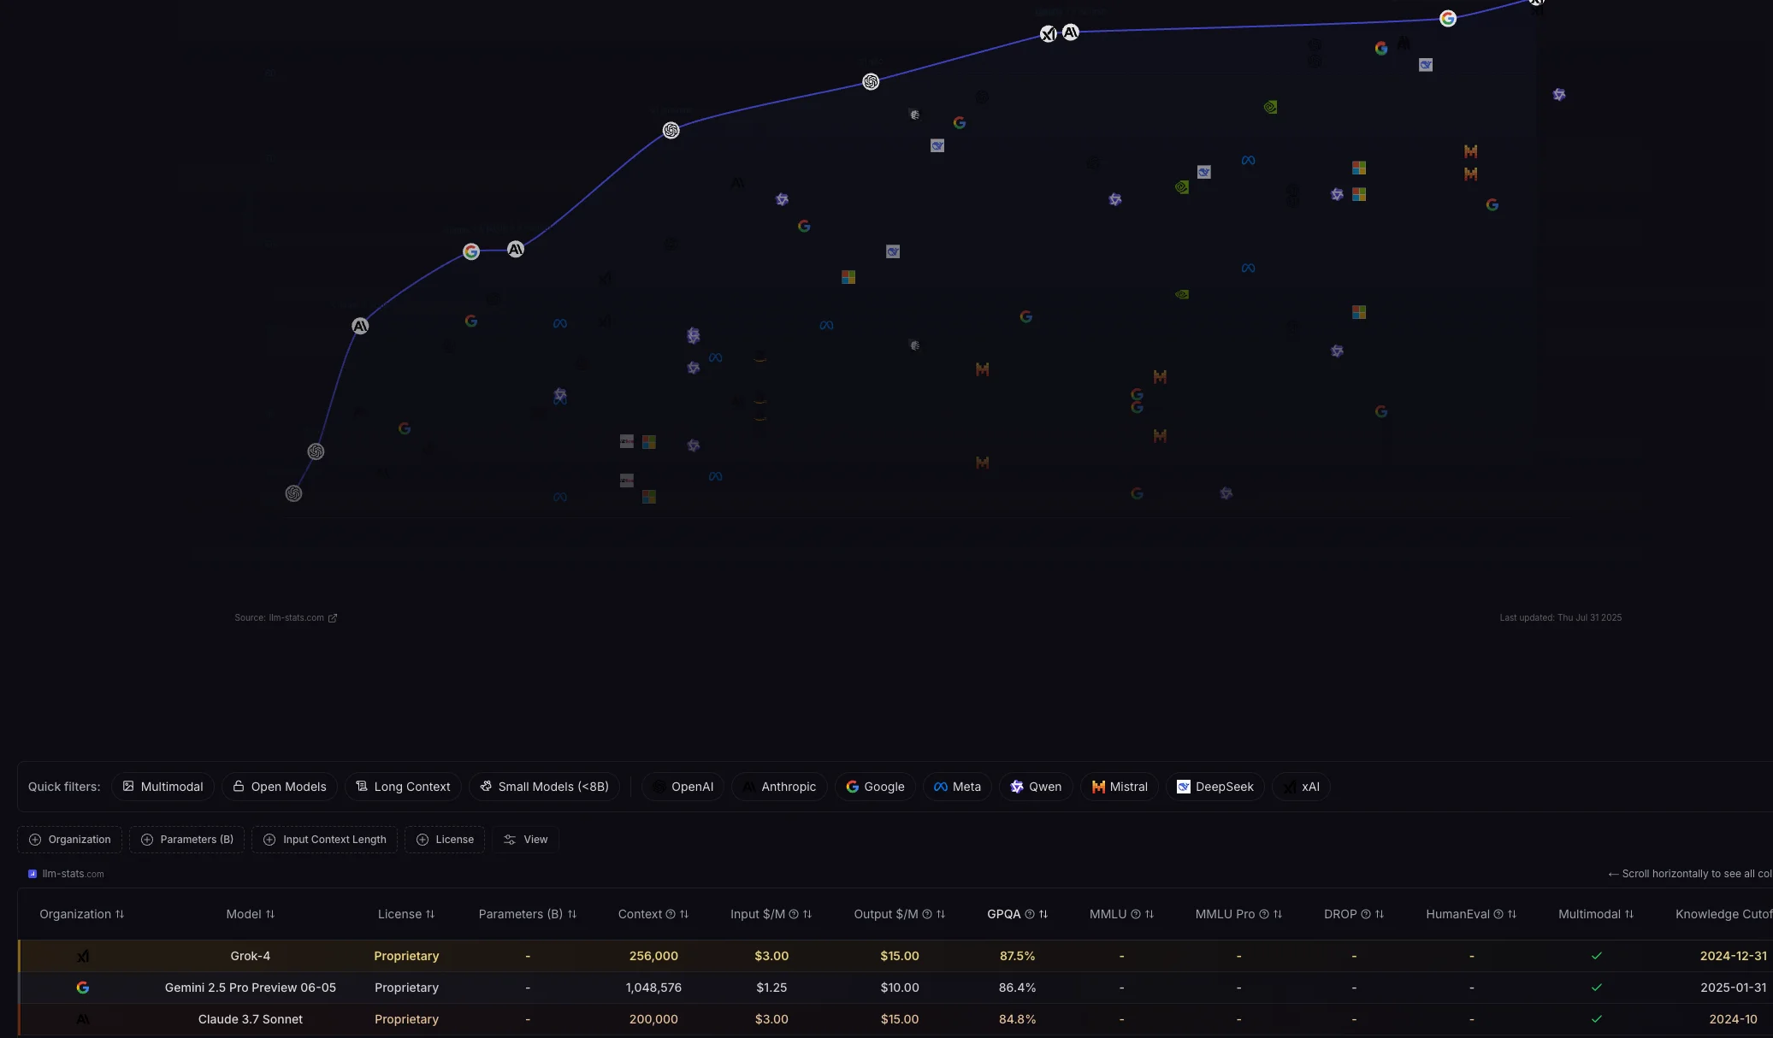Click the Output $/M info icon

pos(927,914)
